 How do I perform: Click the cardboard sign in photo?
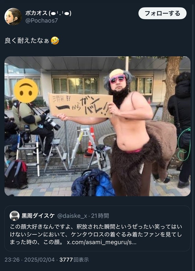pos(80,105)
